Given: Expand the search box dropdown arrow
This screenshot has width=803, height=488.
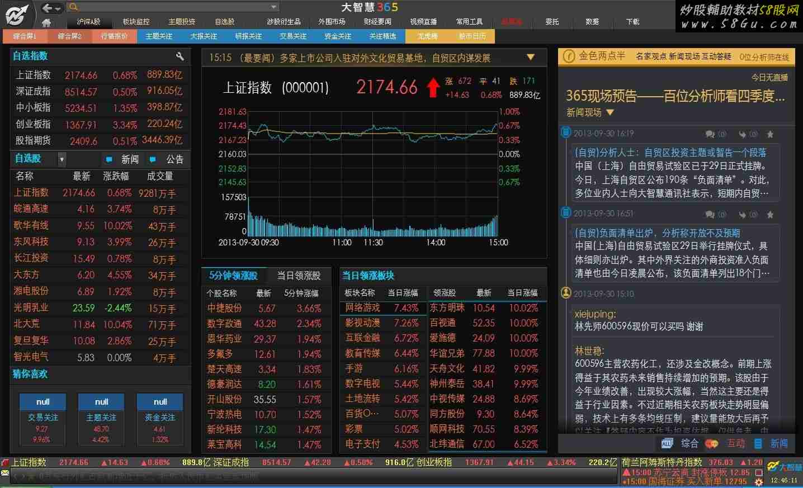Looking at the screenshot, I should pyautogui.click(x=273, y=7).
